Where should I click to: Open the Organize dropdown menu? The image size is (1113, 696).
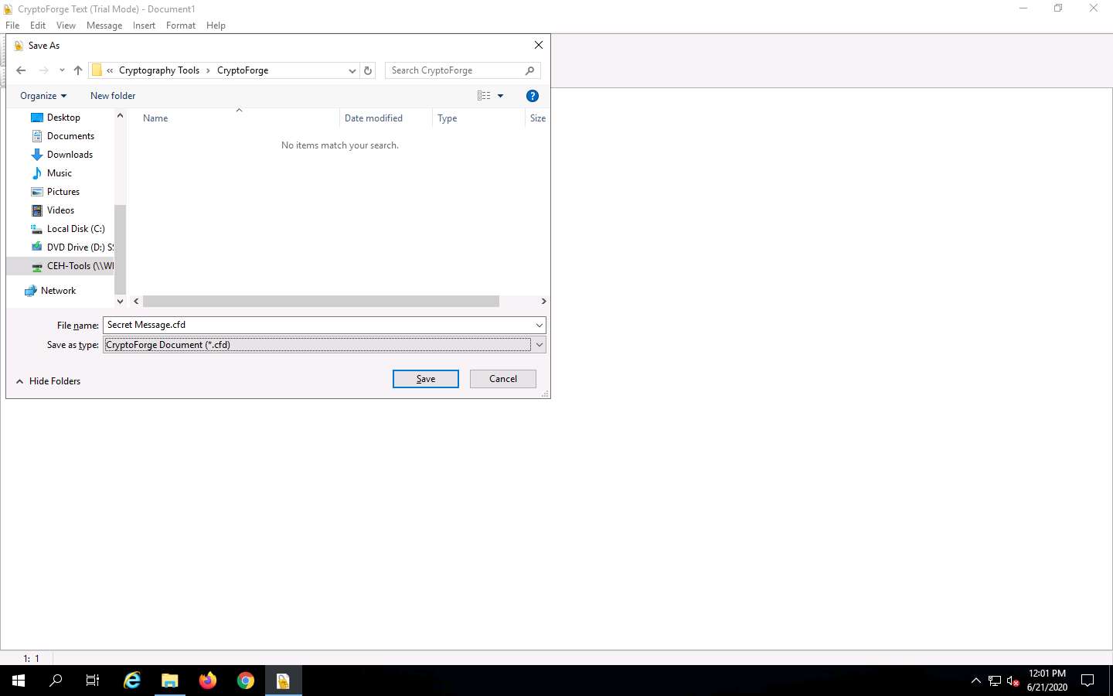click(x=43, y=95)
